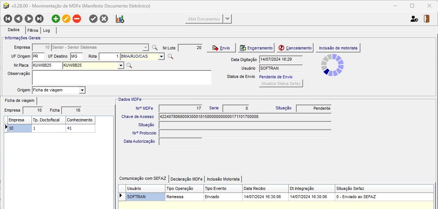Click the Inclusão de motorista button
The width and height of the screenshot is (438, 209).
[338, 48]
